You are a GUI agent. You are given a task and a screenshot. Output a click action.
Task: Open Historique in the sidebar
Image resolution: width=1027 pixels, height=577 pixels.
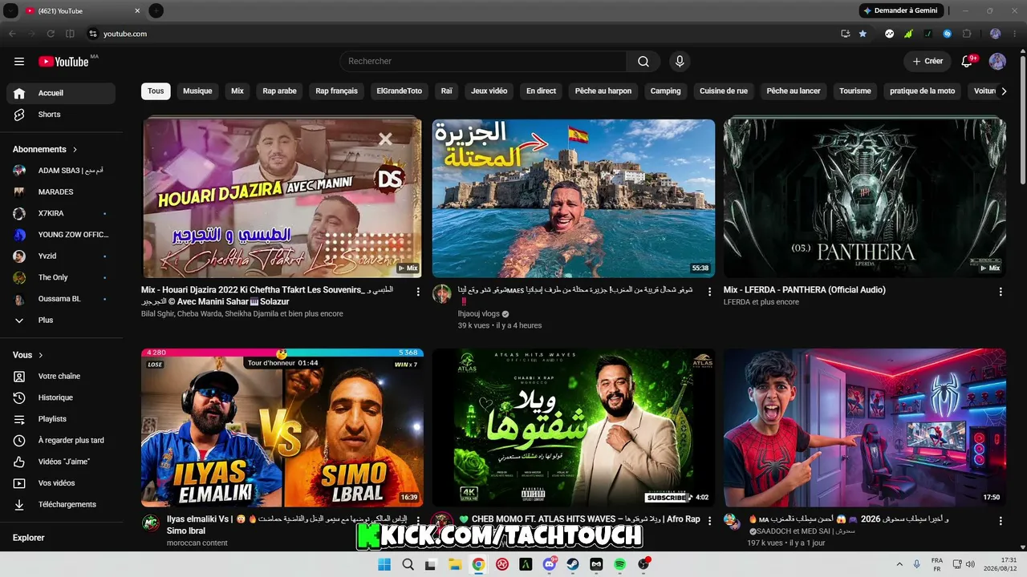pyautogui.click(x=61, y=397)
